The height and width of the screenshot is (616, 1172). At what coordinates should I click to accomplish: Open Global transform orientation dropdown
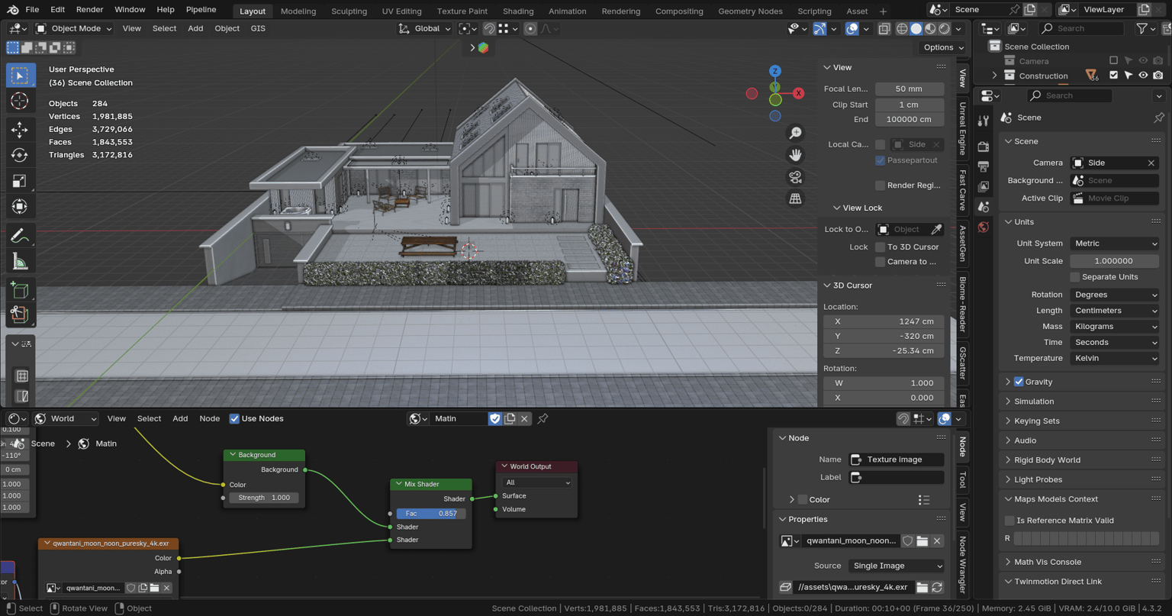pyautogui.click(x=426, y=29)
